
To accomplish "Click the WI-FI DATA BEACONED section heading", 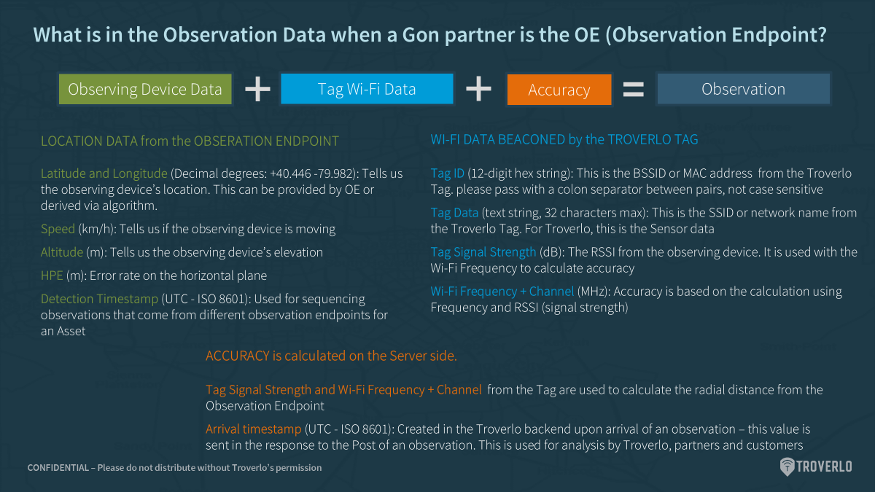I will 564,139.
